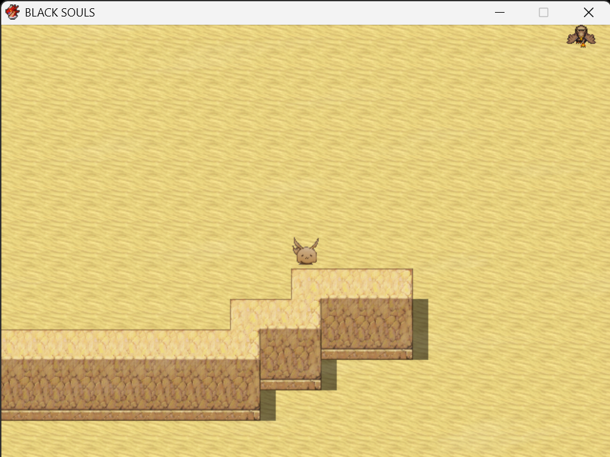Close the BLACK SOULS game window
Viewport: 610px width, 457px height.
[588, 13]
